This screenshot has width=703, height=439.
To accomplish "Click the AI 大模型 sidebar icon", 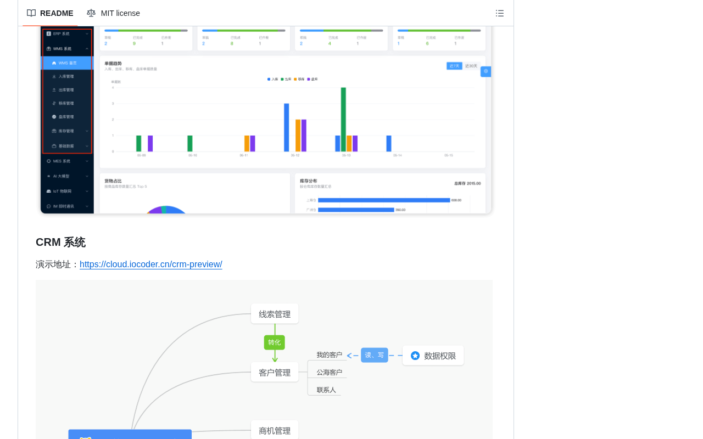I will click(x=49, y=176).
